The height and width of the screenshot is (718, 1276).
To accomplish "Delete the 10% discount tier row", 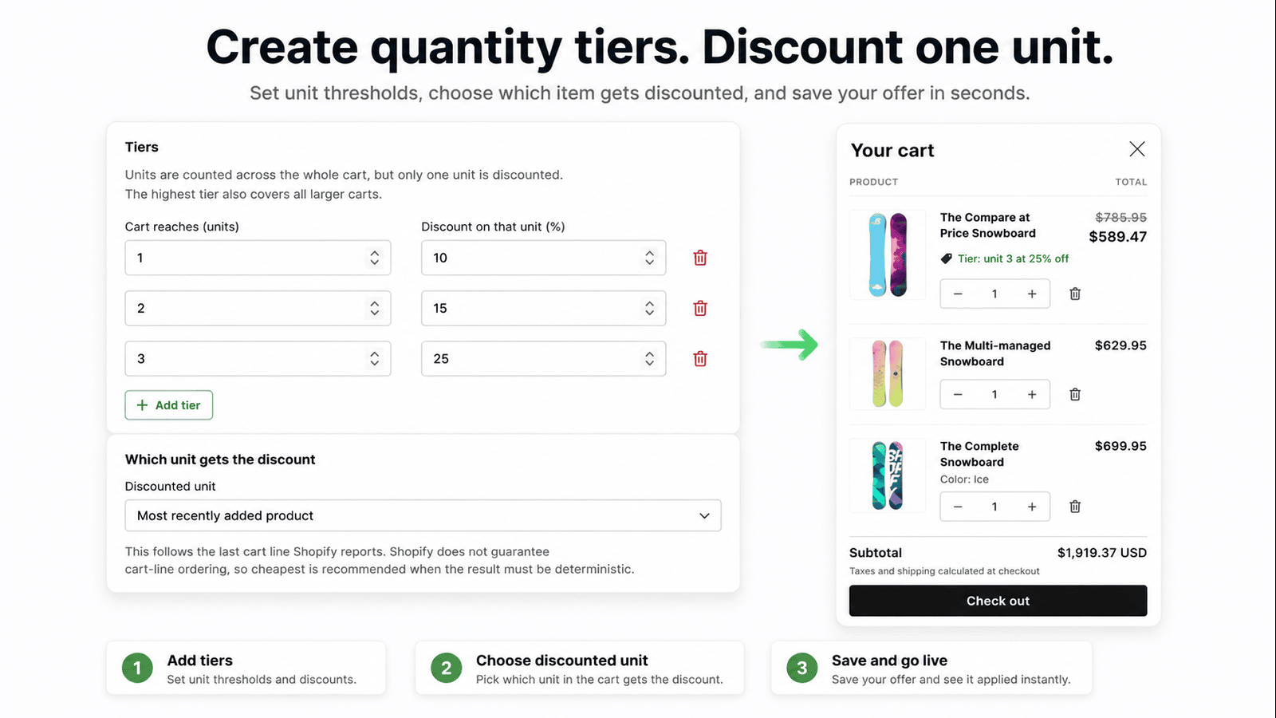I will coord(700,258).
